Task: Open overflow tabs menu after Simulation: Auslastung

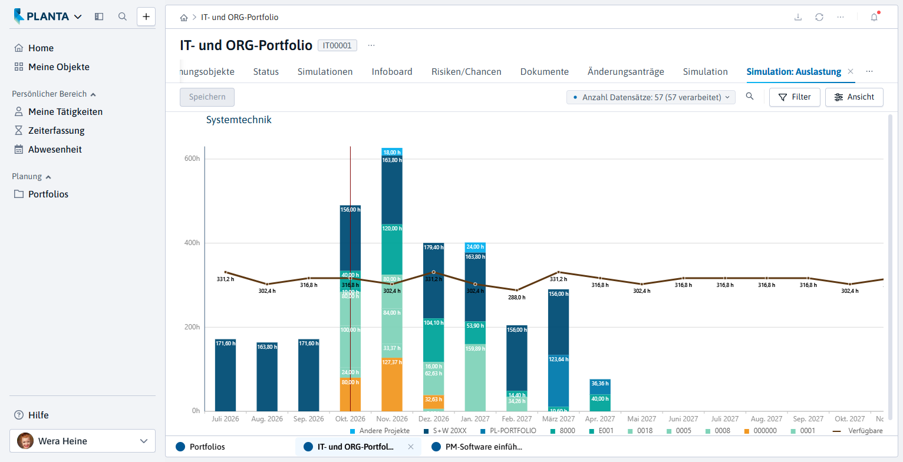Action: click(869, 71)
